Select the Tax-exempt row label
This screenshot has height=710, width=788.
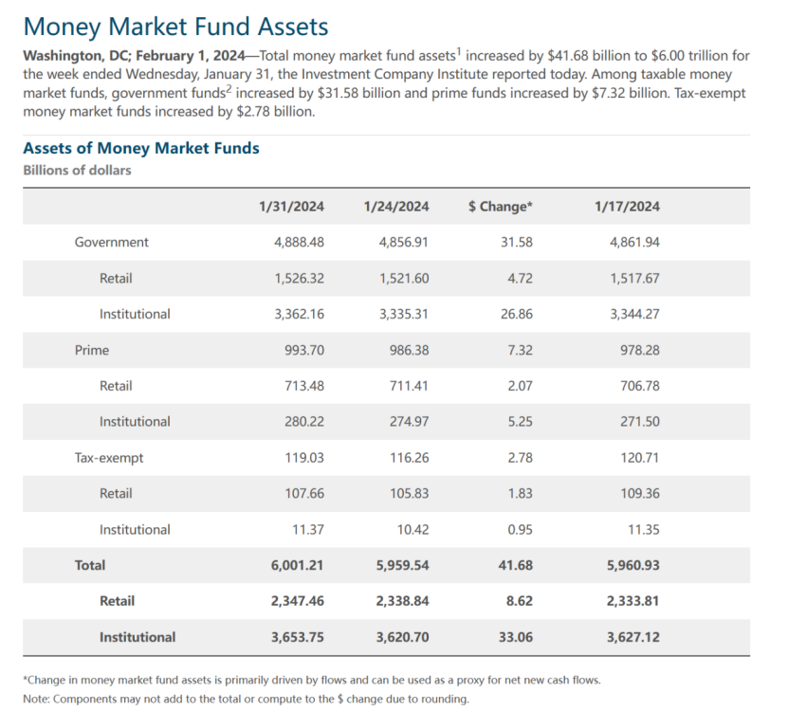109,458
